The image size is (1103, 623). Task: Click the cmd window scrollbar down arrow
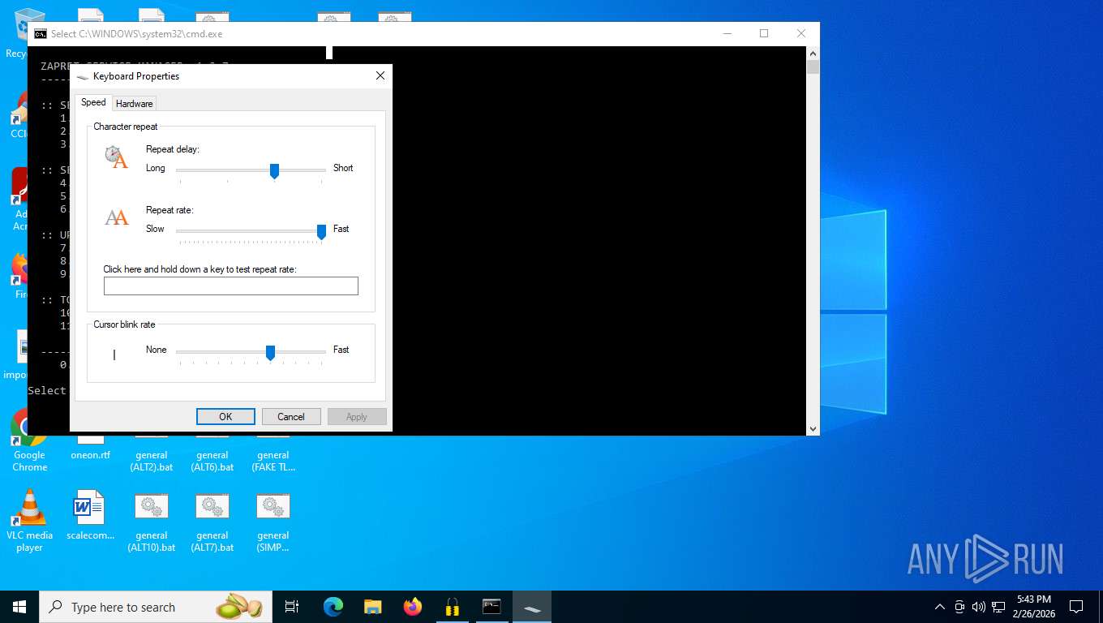coord(813,428)
